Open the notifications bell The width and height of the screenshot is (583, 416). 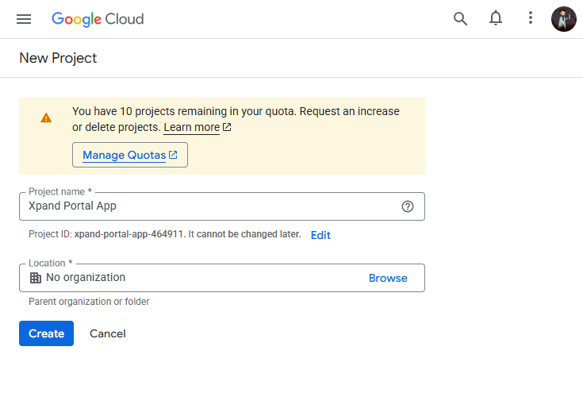tap(496, 19)
